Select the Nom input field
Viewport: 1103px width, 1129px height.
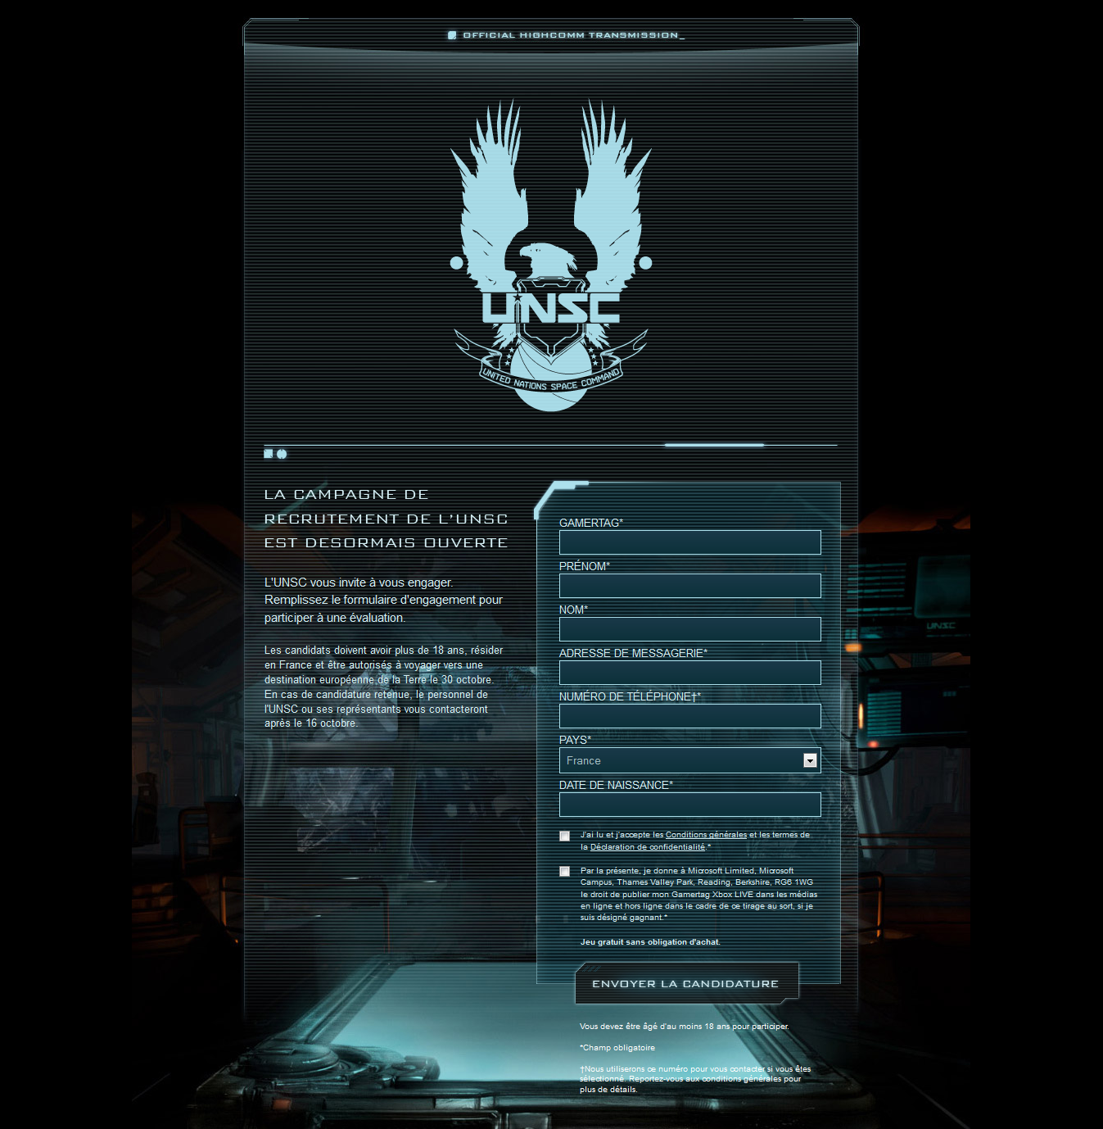(x=689, y=629)
